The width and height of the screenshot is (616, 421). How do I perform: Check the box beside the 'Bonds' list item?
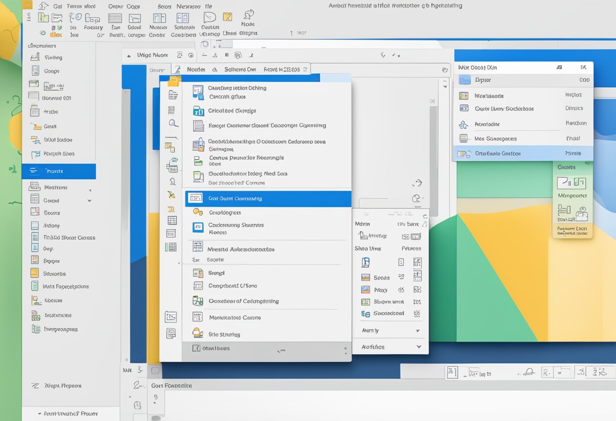tap(365, 277)
